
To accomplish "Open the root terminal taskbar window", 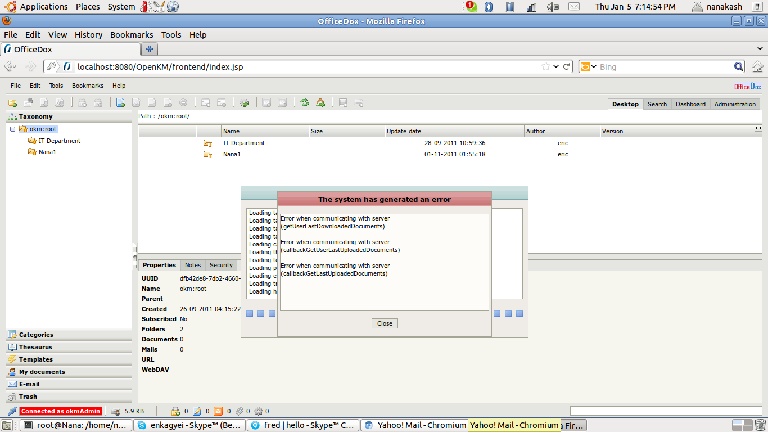I will (76, 425).
